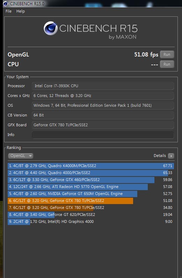This screenshot has width=182, height=278.
Task: Open the Help menu
Action: pyautogui.click(x=21, y=11)
